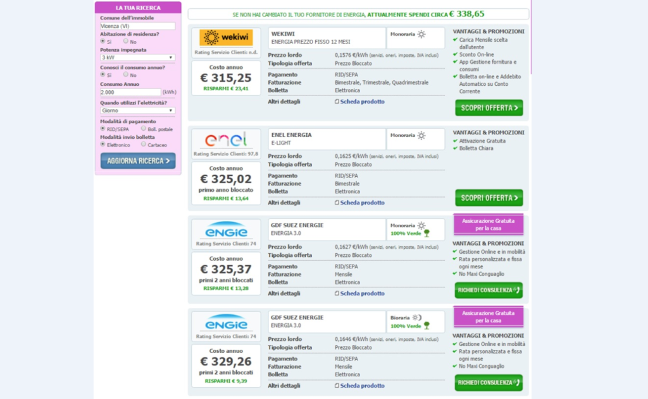Select Elettronico bill delivery
Screen dimensions: 648x399
103,145
